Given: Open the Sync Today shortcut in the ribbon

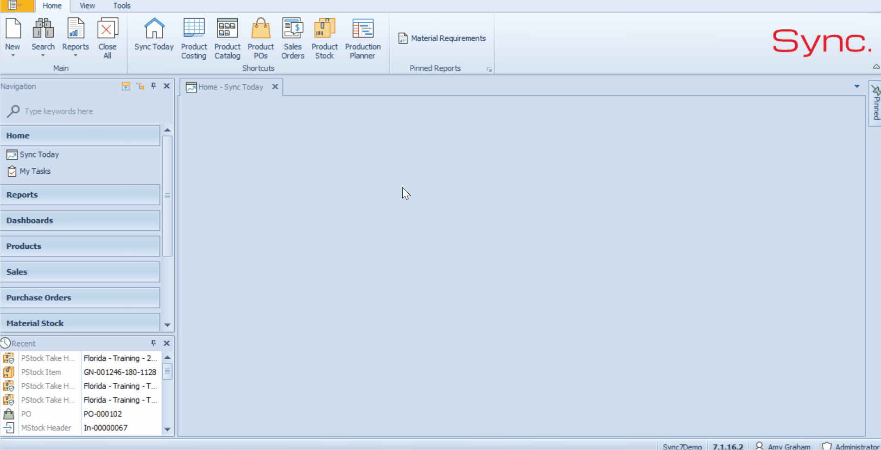Looking at the screenshot, I should click(x=154, y=35).
